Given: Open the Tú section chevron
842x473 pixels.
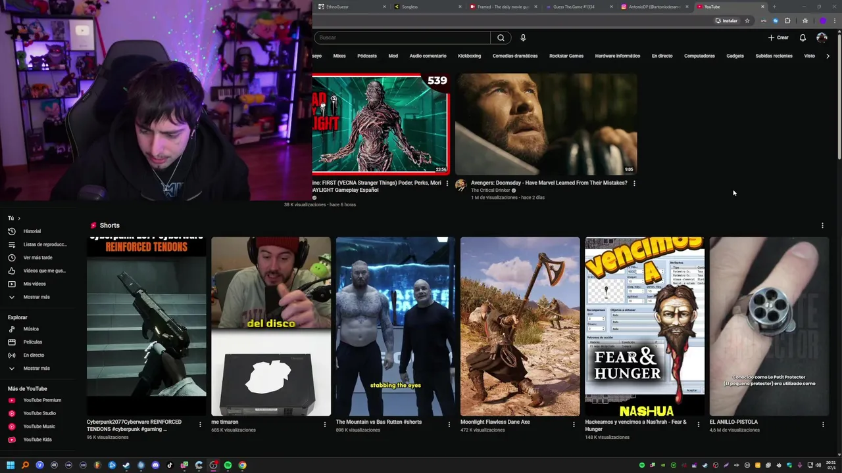Looking at the screenshot, I should tap(19, 218).
